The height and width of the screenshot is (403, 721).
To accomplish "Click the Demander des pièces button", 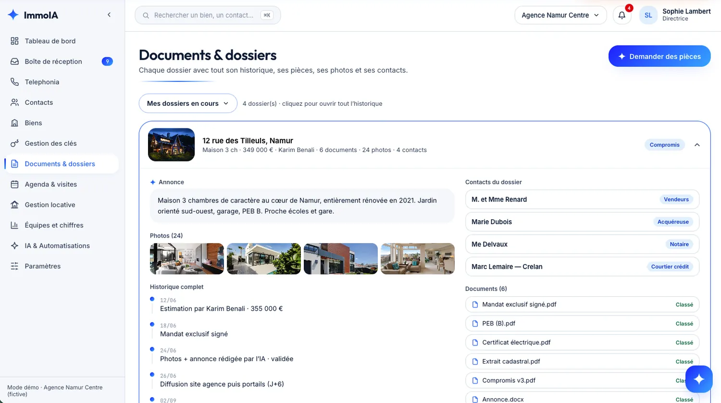I will coord(659,56).
